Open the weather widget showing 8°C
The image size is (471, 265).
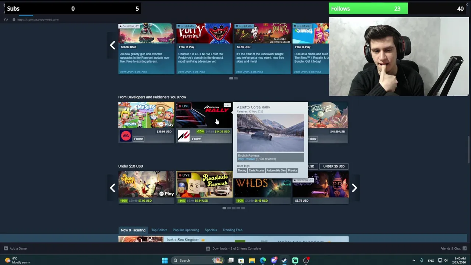[18, 260]
